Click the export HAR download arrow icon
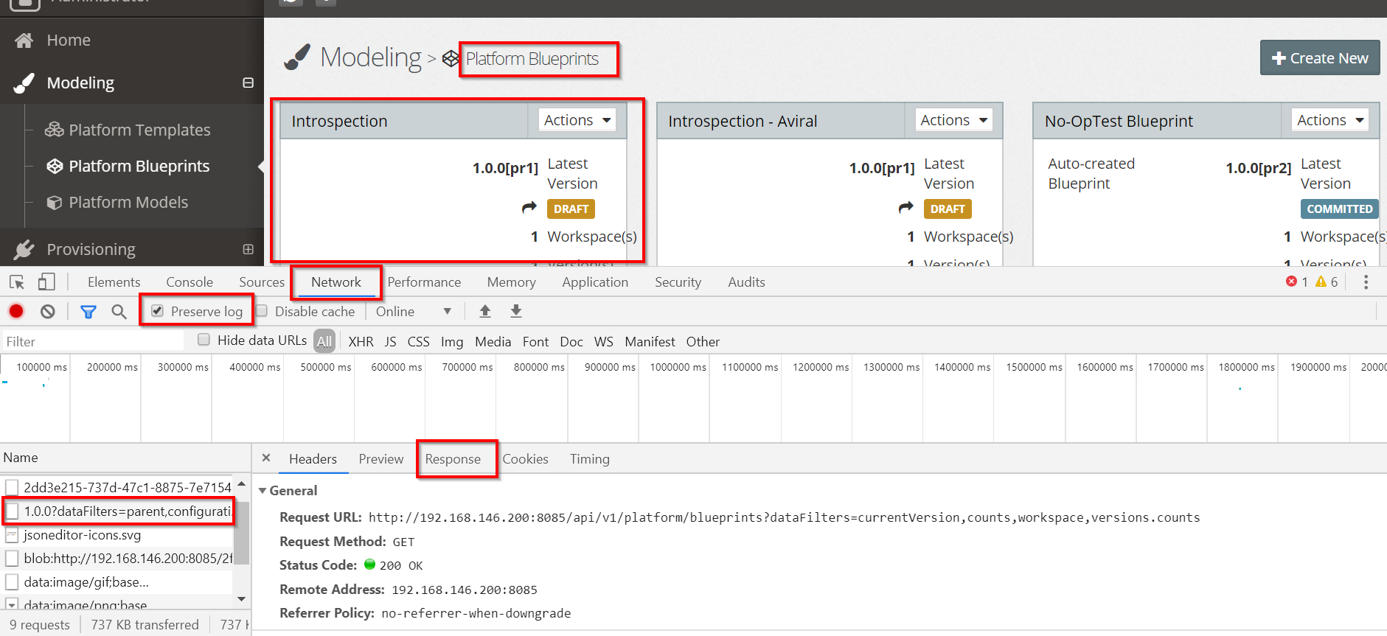Screen dimensions: 1387x636 click(516, 312)
